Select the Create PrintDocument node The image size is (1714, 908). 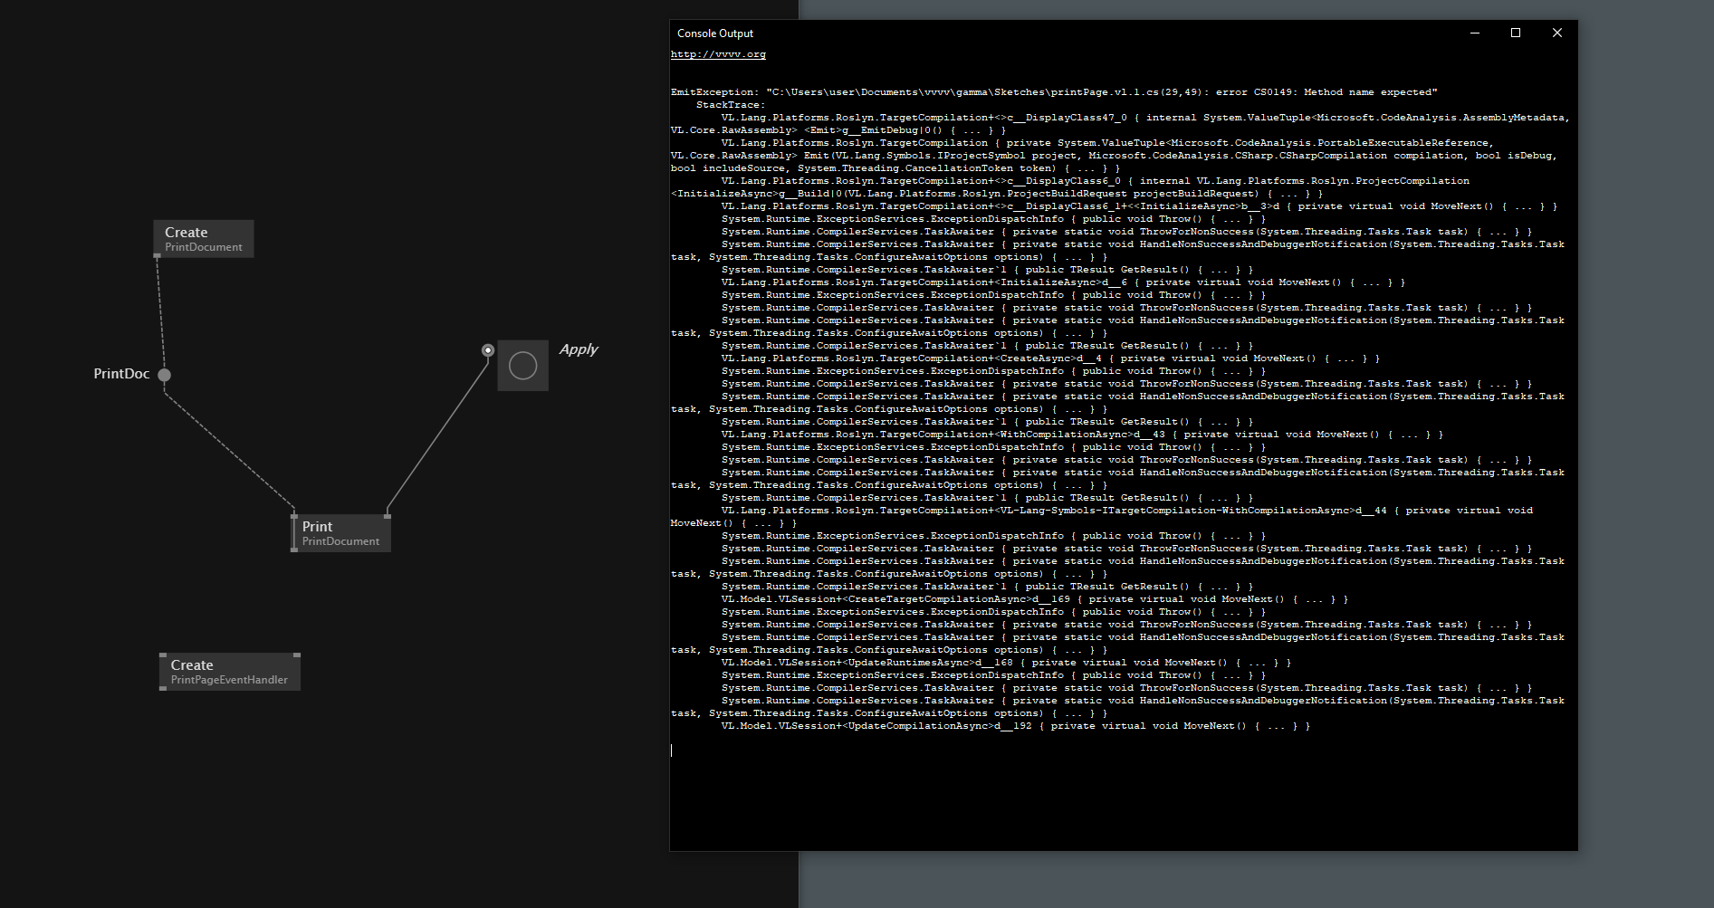[204, 239]
